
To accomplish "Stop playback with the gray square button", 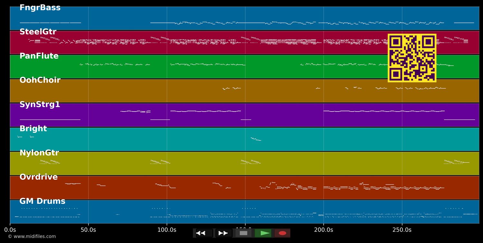I will (x=243, y=233).
